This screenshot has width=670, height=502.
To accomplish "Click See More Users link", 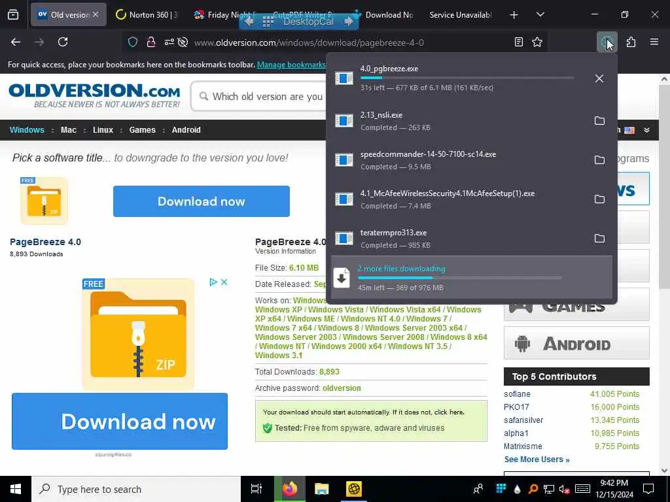I will [537, 460].
